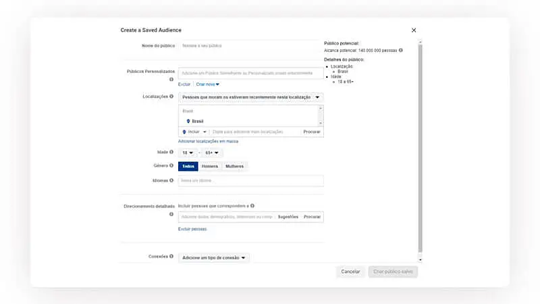The width and height of the screenshot is (540, 304).
Task: Focus the Idiomas input field
Action: click(250, 180)
